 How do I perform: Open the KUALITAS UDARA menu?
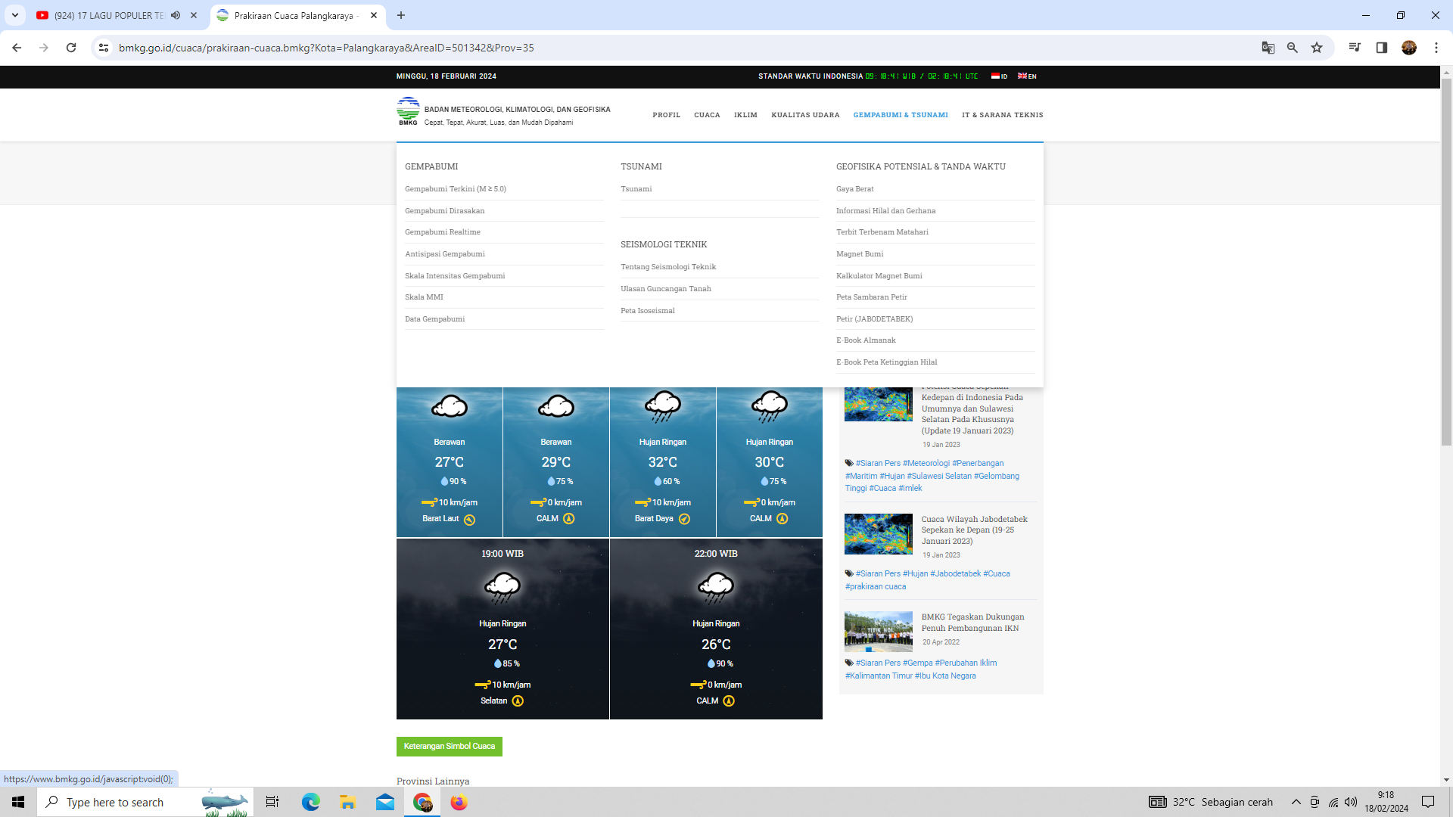point(805,115)
